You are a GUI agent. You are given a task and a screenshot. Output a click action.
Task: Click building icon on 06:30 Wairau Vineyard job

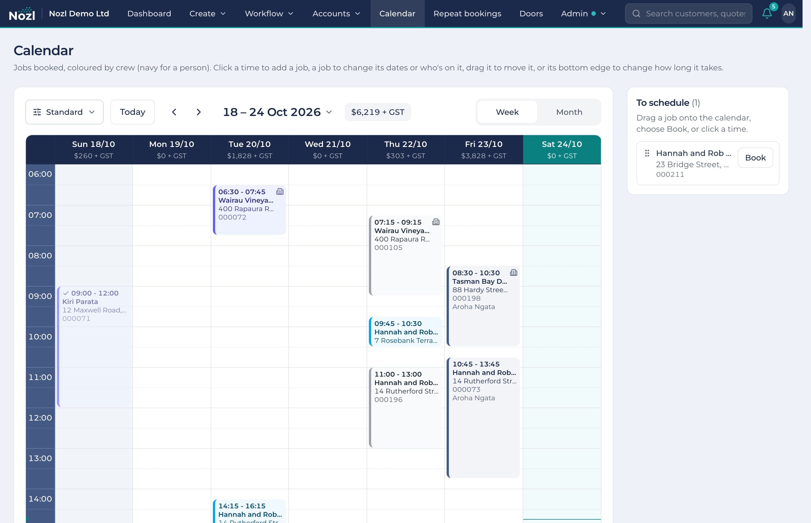pyautogui.click(x=280, y=191)
